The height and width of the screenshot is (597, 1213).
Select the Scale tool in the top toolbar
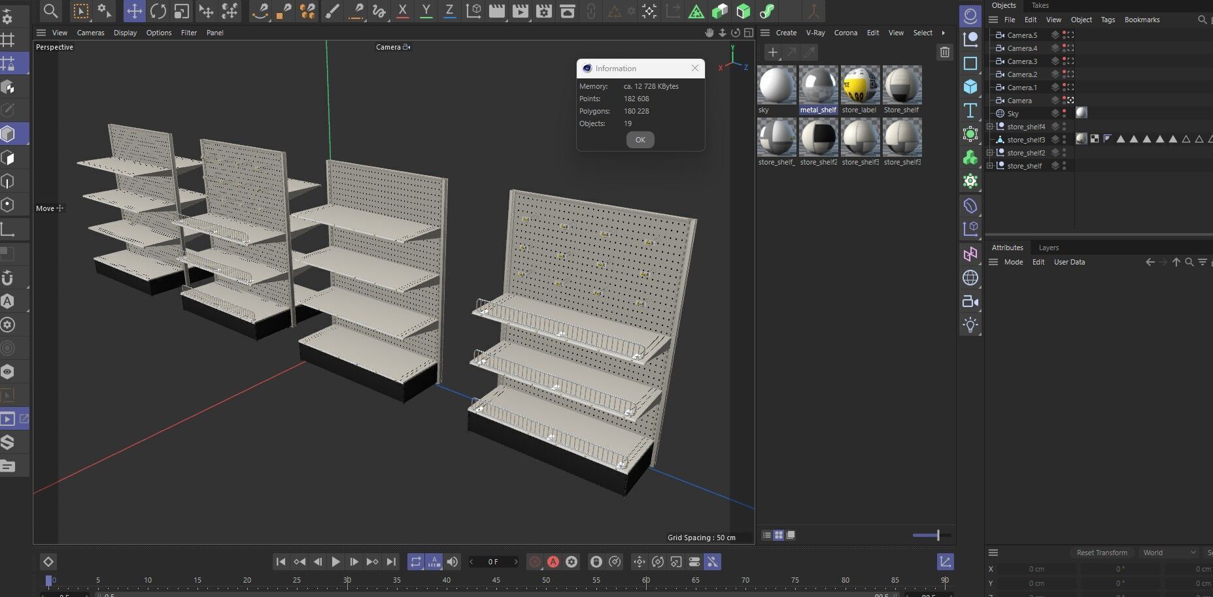point(181,11)
